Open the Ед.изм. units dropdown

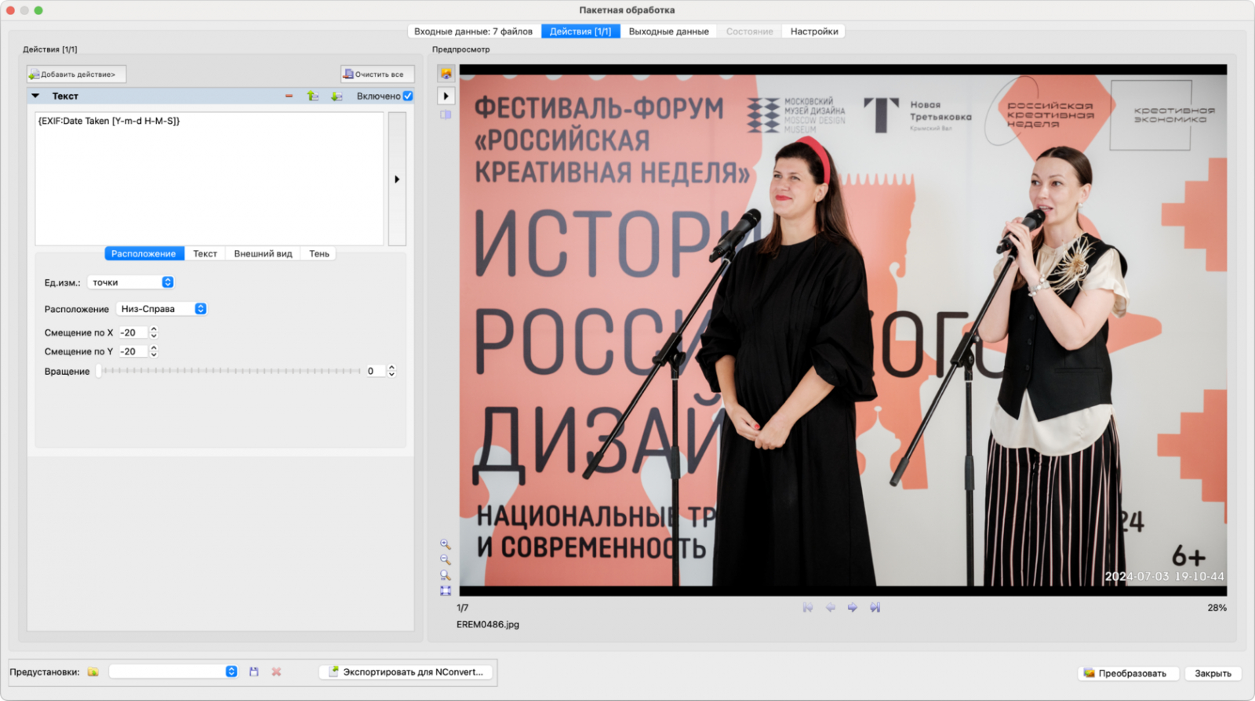tap(131, 282)
